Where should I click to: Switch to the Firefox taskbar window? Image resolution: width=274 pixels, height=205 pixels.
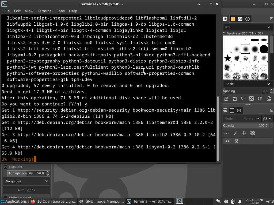click(x=53, y=201)
